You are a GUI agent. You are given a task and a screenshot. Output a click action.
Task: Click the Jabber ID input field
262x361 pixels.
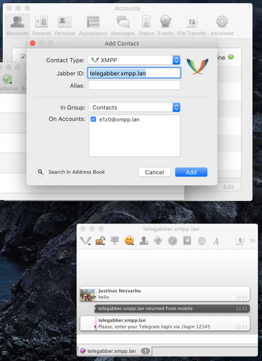coord(134,73)
